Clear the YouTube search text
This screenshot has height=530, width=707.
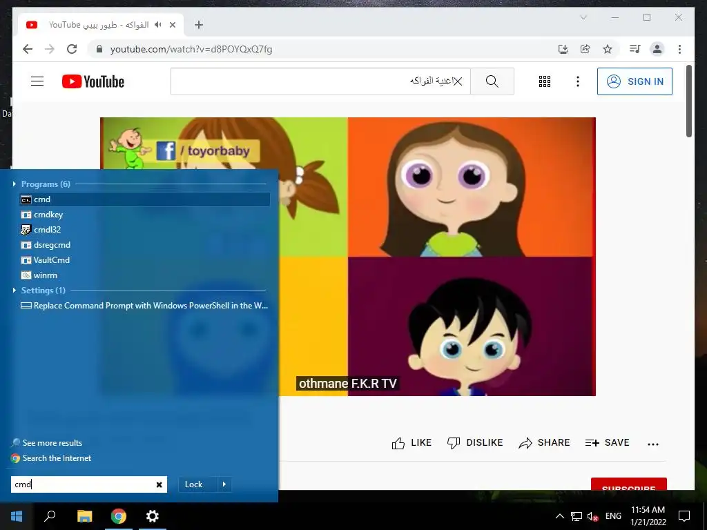pyautogui.click(x=458, y=81)
